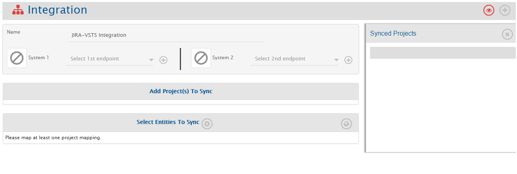Expand the Select Entities To Sync section
This screenshot has width=517, height=174.
168,122
